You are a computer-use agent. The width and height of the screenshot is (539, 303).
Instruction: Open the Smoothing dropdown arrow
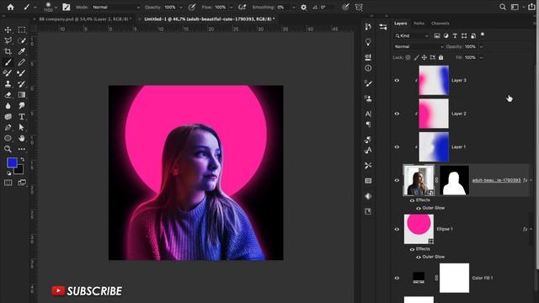tap(293, 8)
